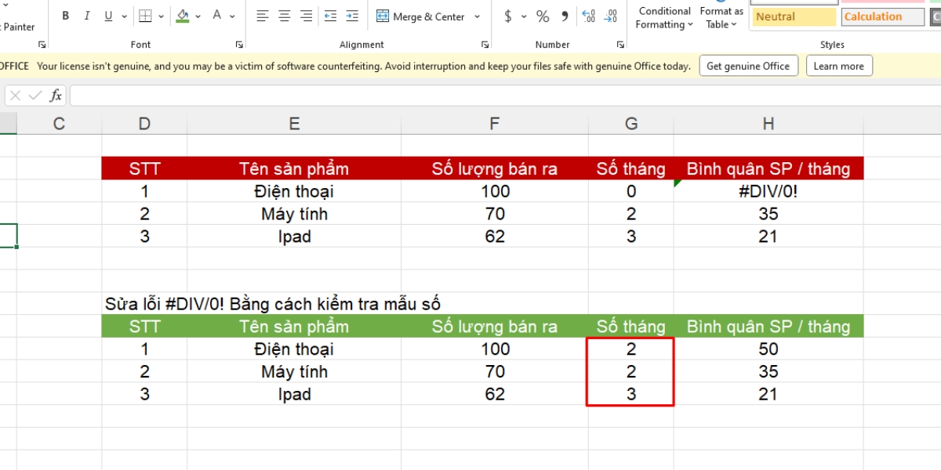The width and height of the screenshot is (941, 470).
Task: Change font color using the A icon
Action: [x=216, y=15]
